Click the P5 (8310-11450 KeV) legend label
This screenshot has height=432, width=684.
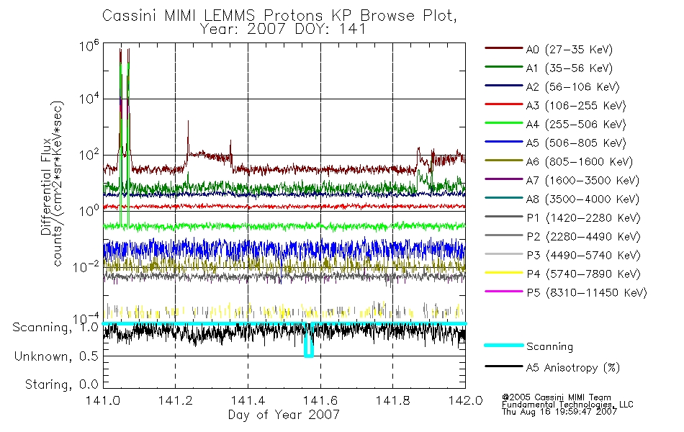click(587, 293)
